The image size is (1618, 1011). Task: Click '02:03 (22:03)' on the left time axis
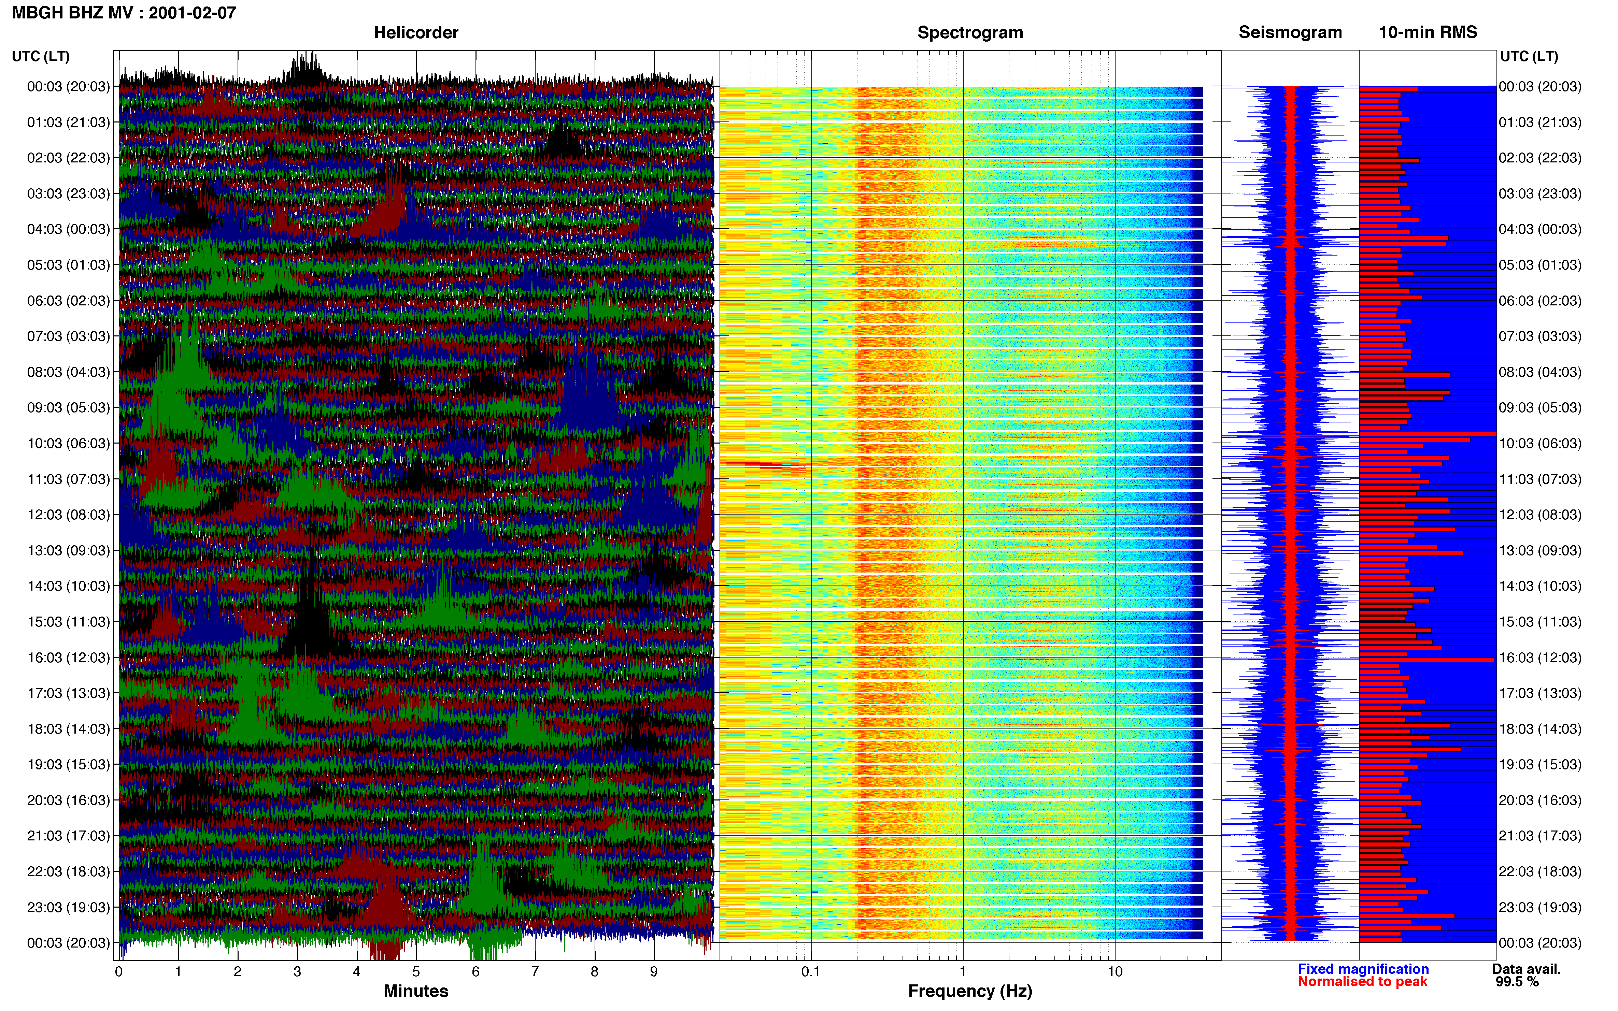click(68, 158)
